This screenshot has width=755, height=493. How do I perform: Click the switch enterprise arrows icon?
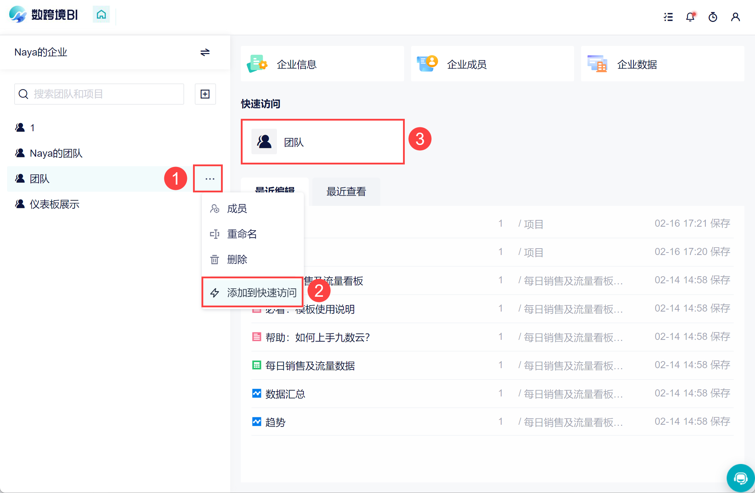click(205, 52)
